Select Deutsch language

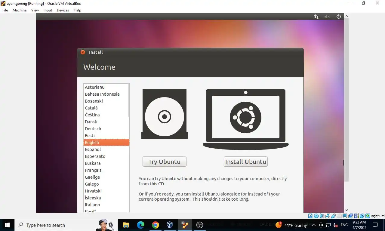[x=106, y=128]
